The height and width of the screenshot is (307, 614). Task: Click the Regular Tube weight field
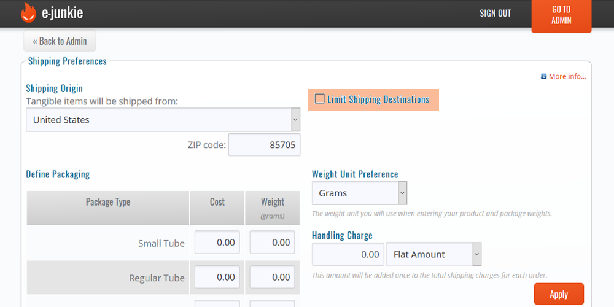coord(273,277)
